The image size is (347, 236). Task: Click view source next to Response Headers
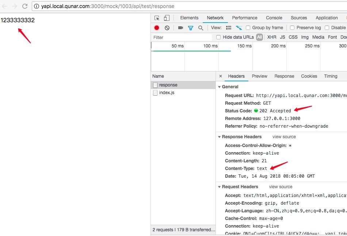coord(284,137)
